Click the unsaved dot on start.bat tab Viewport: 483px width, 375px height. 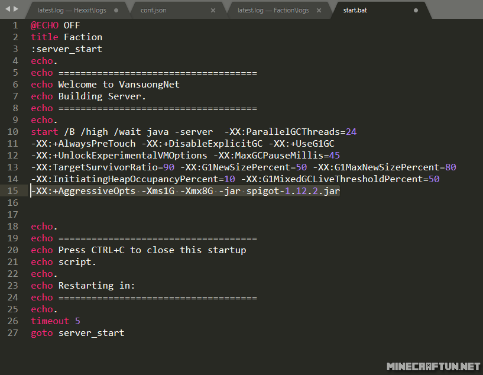[x=416, y=10]
